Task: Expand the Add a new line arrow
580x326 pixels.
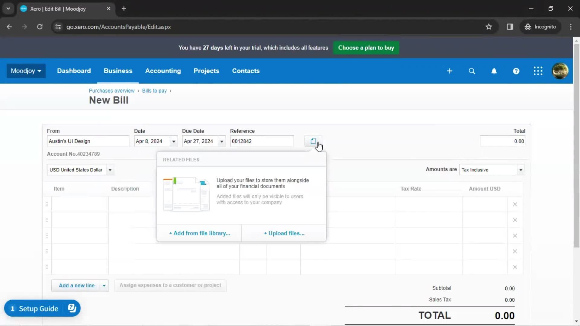Action: click(104, 286)
